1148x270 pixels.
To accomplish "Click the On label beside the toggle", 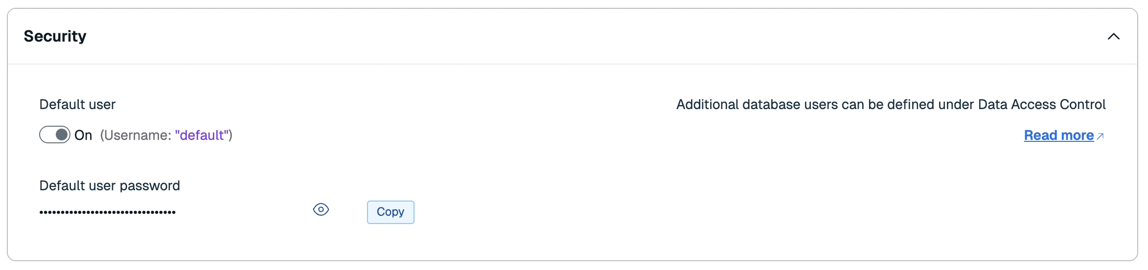I will point(83,135).
